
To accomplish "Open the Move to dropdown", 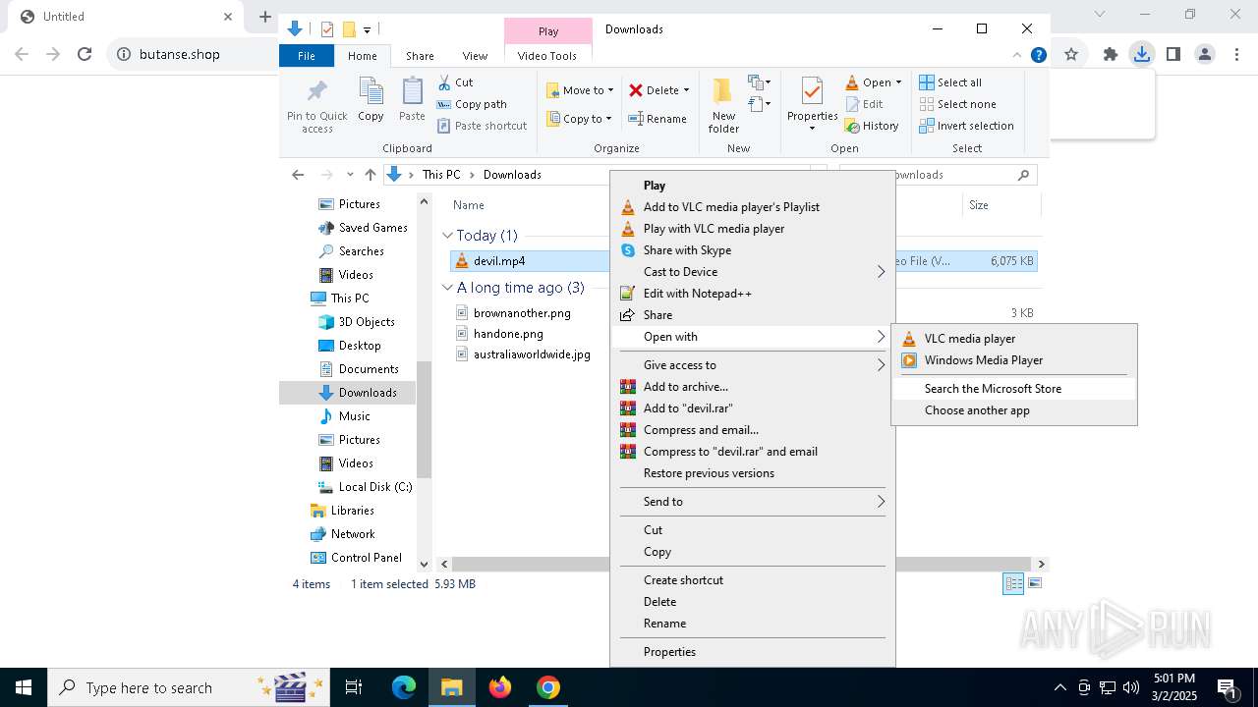I will tap(580, 90).
